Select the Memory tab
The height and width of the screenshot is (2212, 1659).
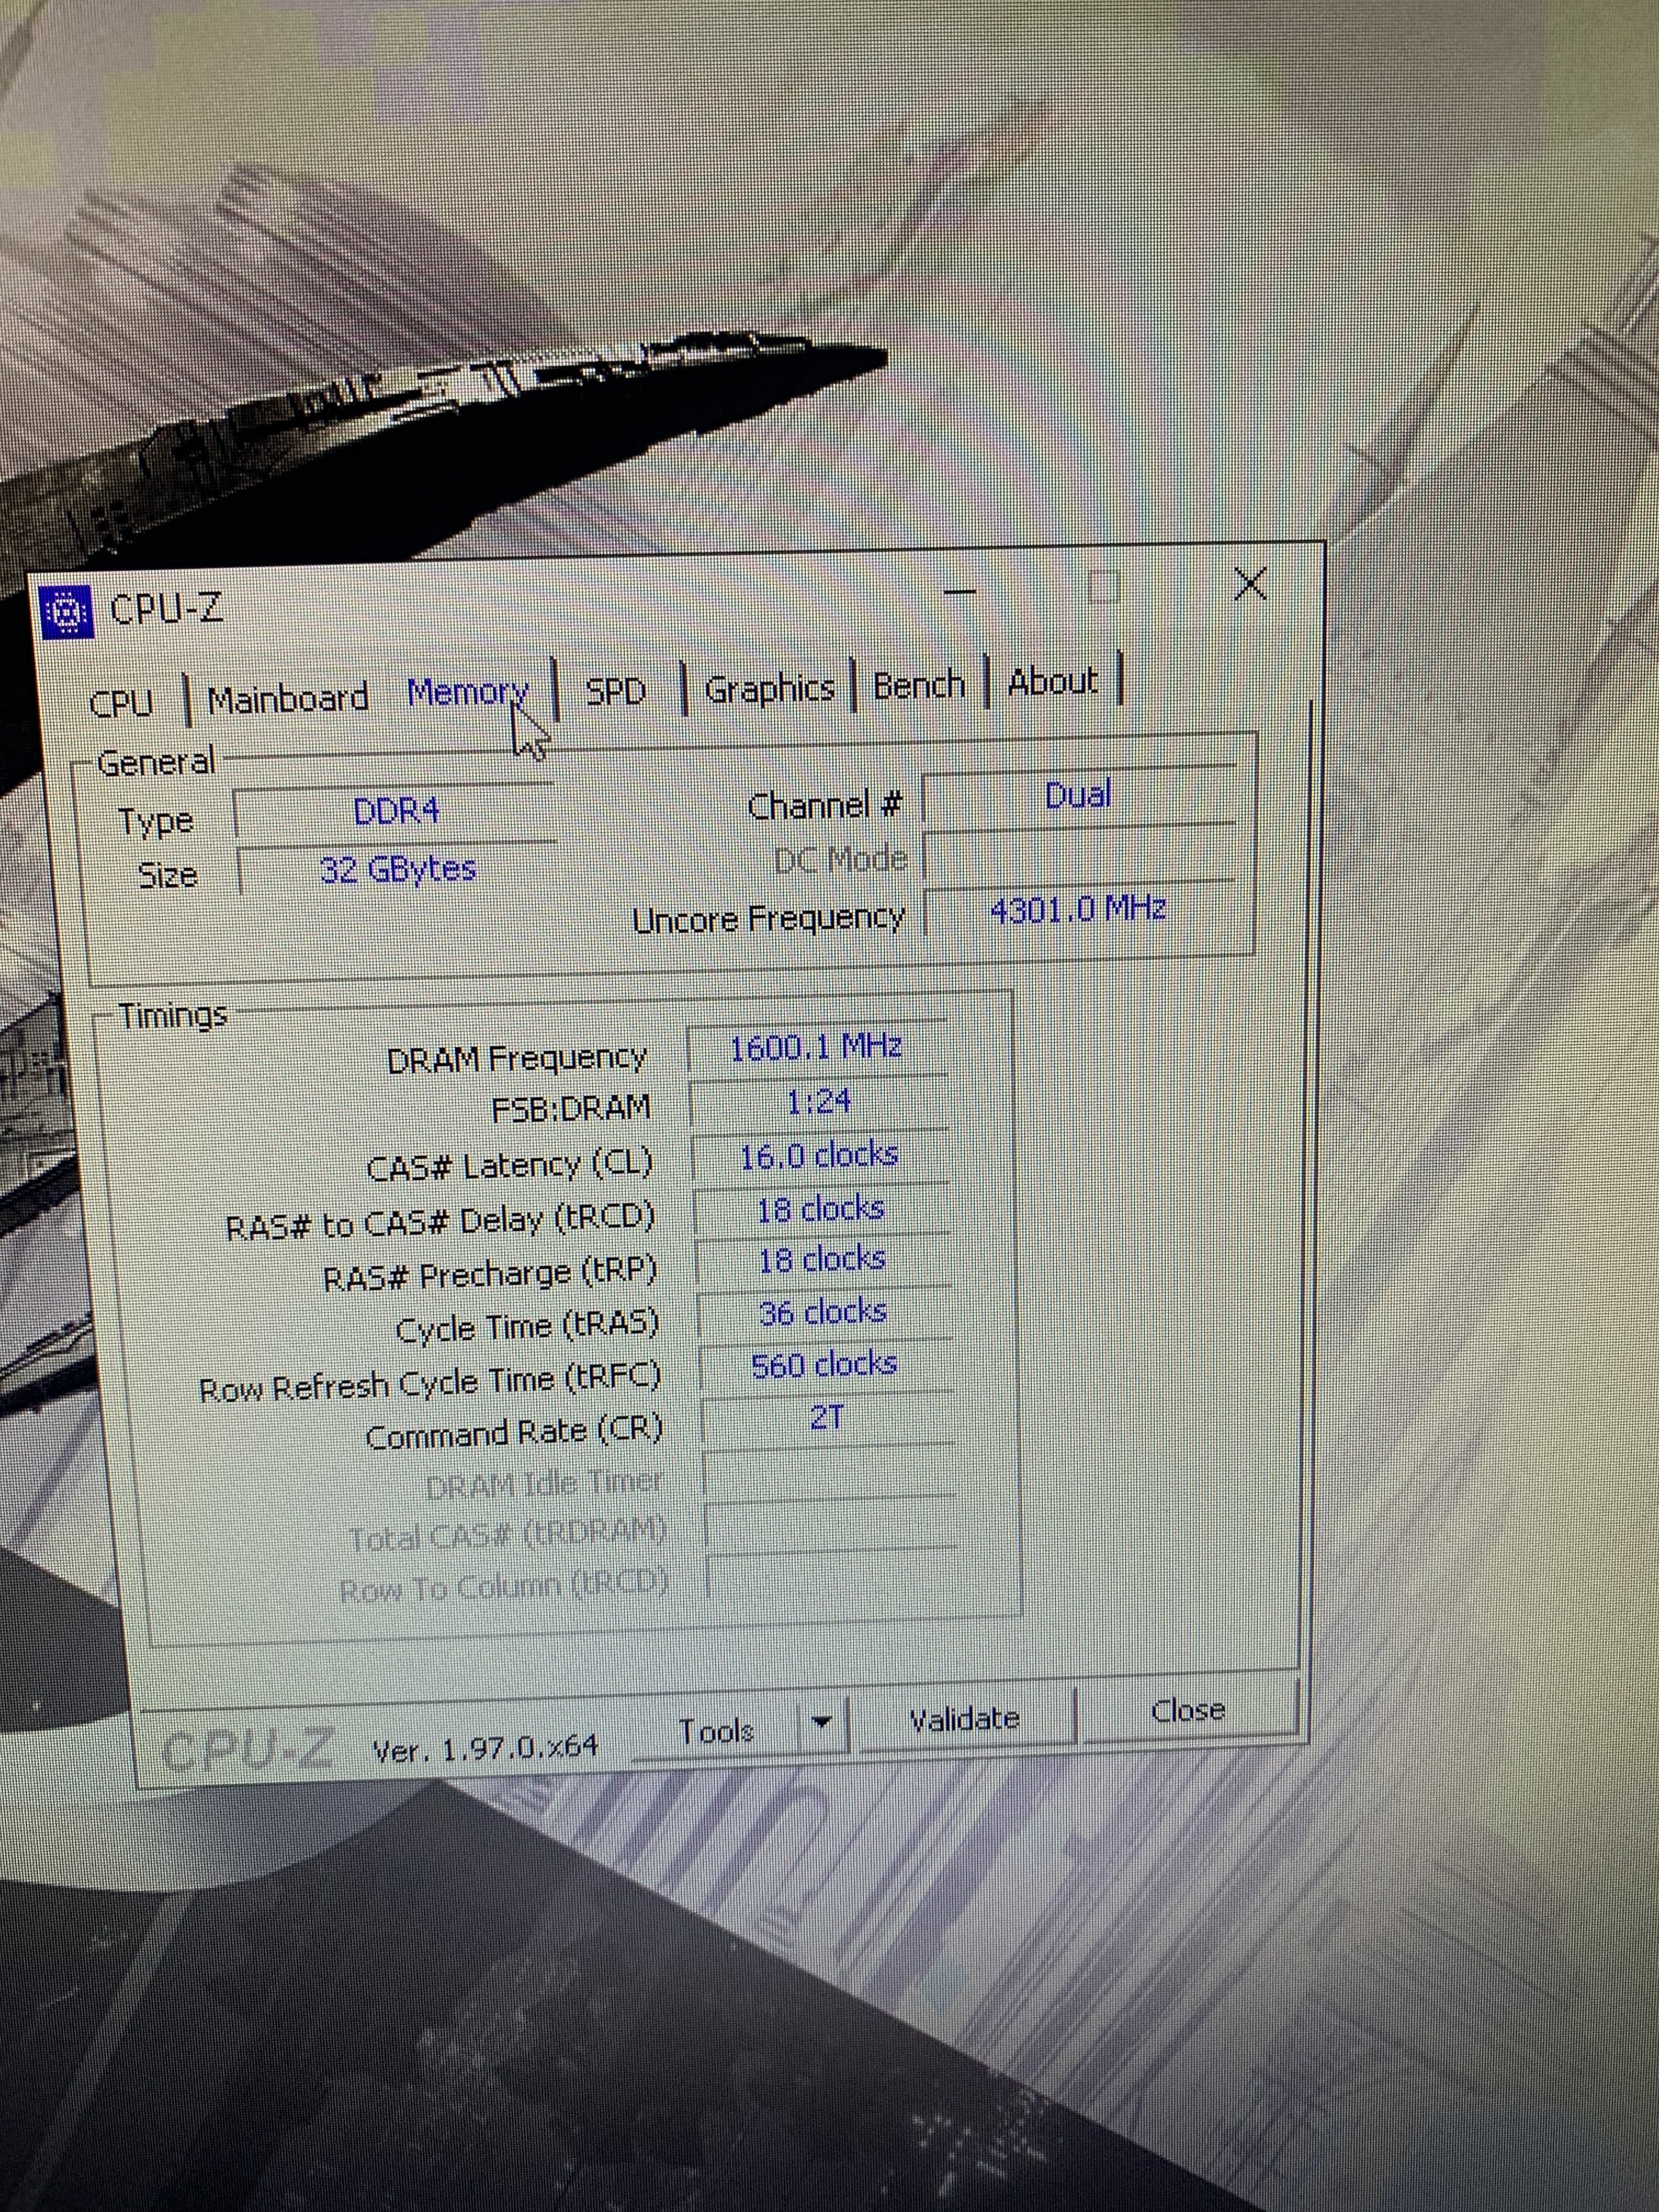click(x=468, y=692)
